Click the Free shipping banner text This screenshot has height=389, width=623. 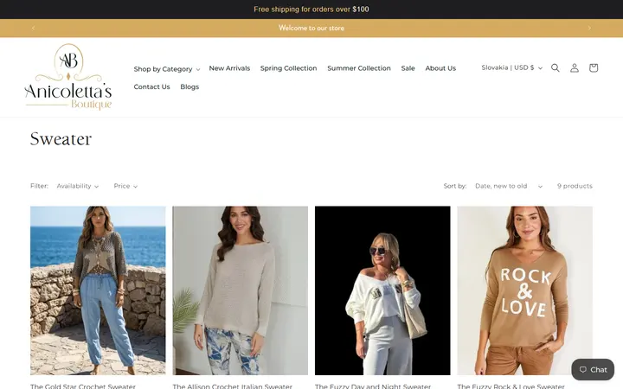coord(311,10)
